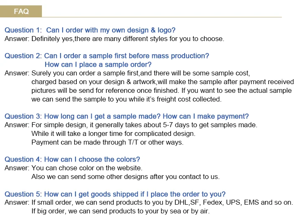Open Question 4 about choosing the colors

[x=72, y=160]
